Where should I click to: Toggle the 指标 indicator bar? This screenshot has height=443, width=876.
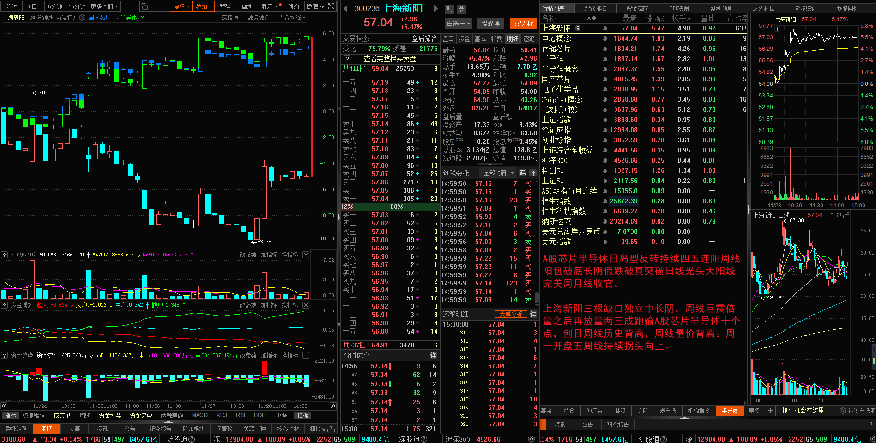[x=10, y=415]
